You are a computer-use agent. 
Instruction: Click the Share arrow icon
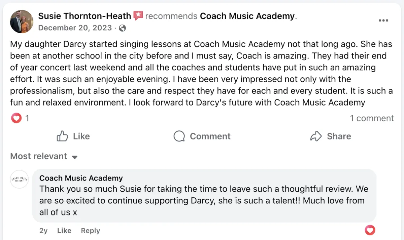[x=316, y=136]
